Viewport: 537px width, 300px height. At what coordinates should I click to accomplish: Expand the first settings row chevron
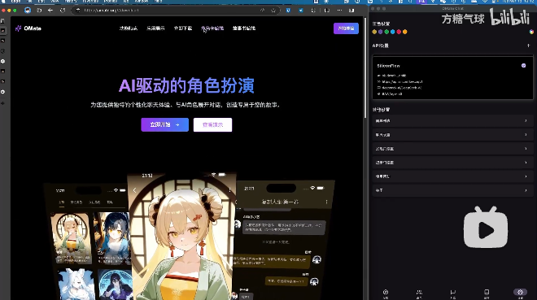pyautogui.click(x=526, y=121)
